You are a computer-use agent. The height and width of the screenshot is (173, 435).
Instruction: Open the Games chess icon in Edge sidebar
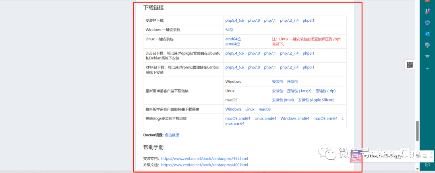coord(427,11)
